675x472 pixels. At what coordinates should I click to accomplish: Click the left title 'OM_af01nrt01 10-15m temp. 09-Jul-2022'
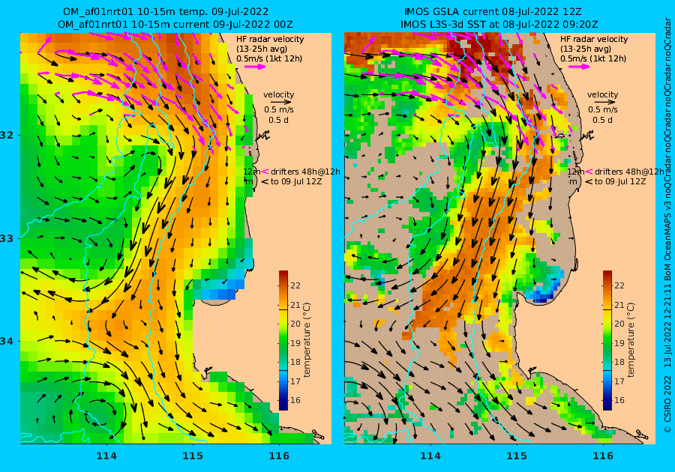point(166,11)
